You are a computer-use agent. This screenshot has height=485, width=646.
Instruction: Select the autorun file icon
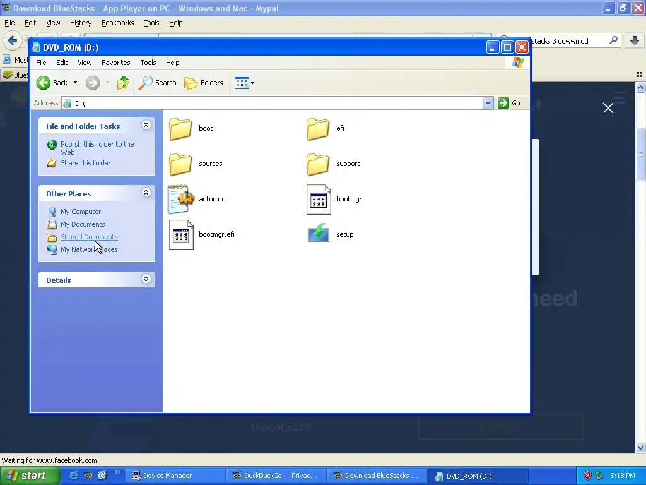click(x=180, y=199)
